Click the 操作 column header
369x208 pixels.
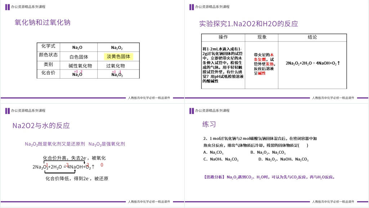[223, 37]
